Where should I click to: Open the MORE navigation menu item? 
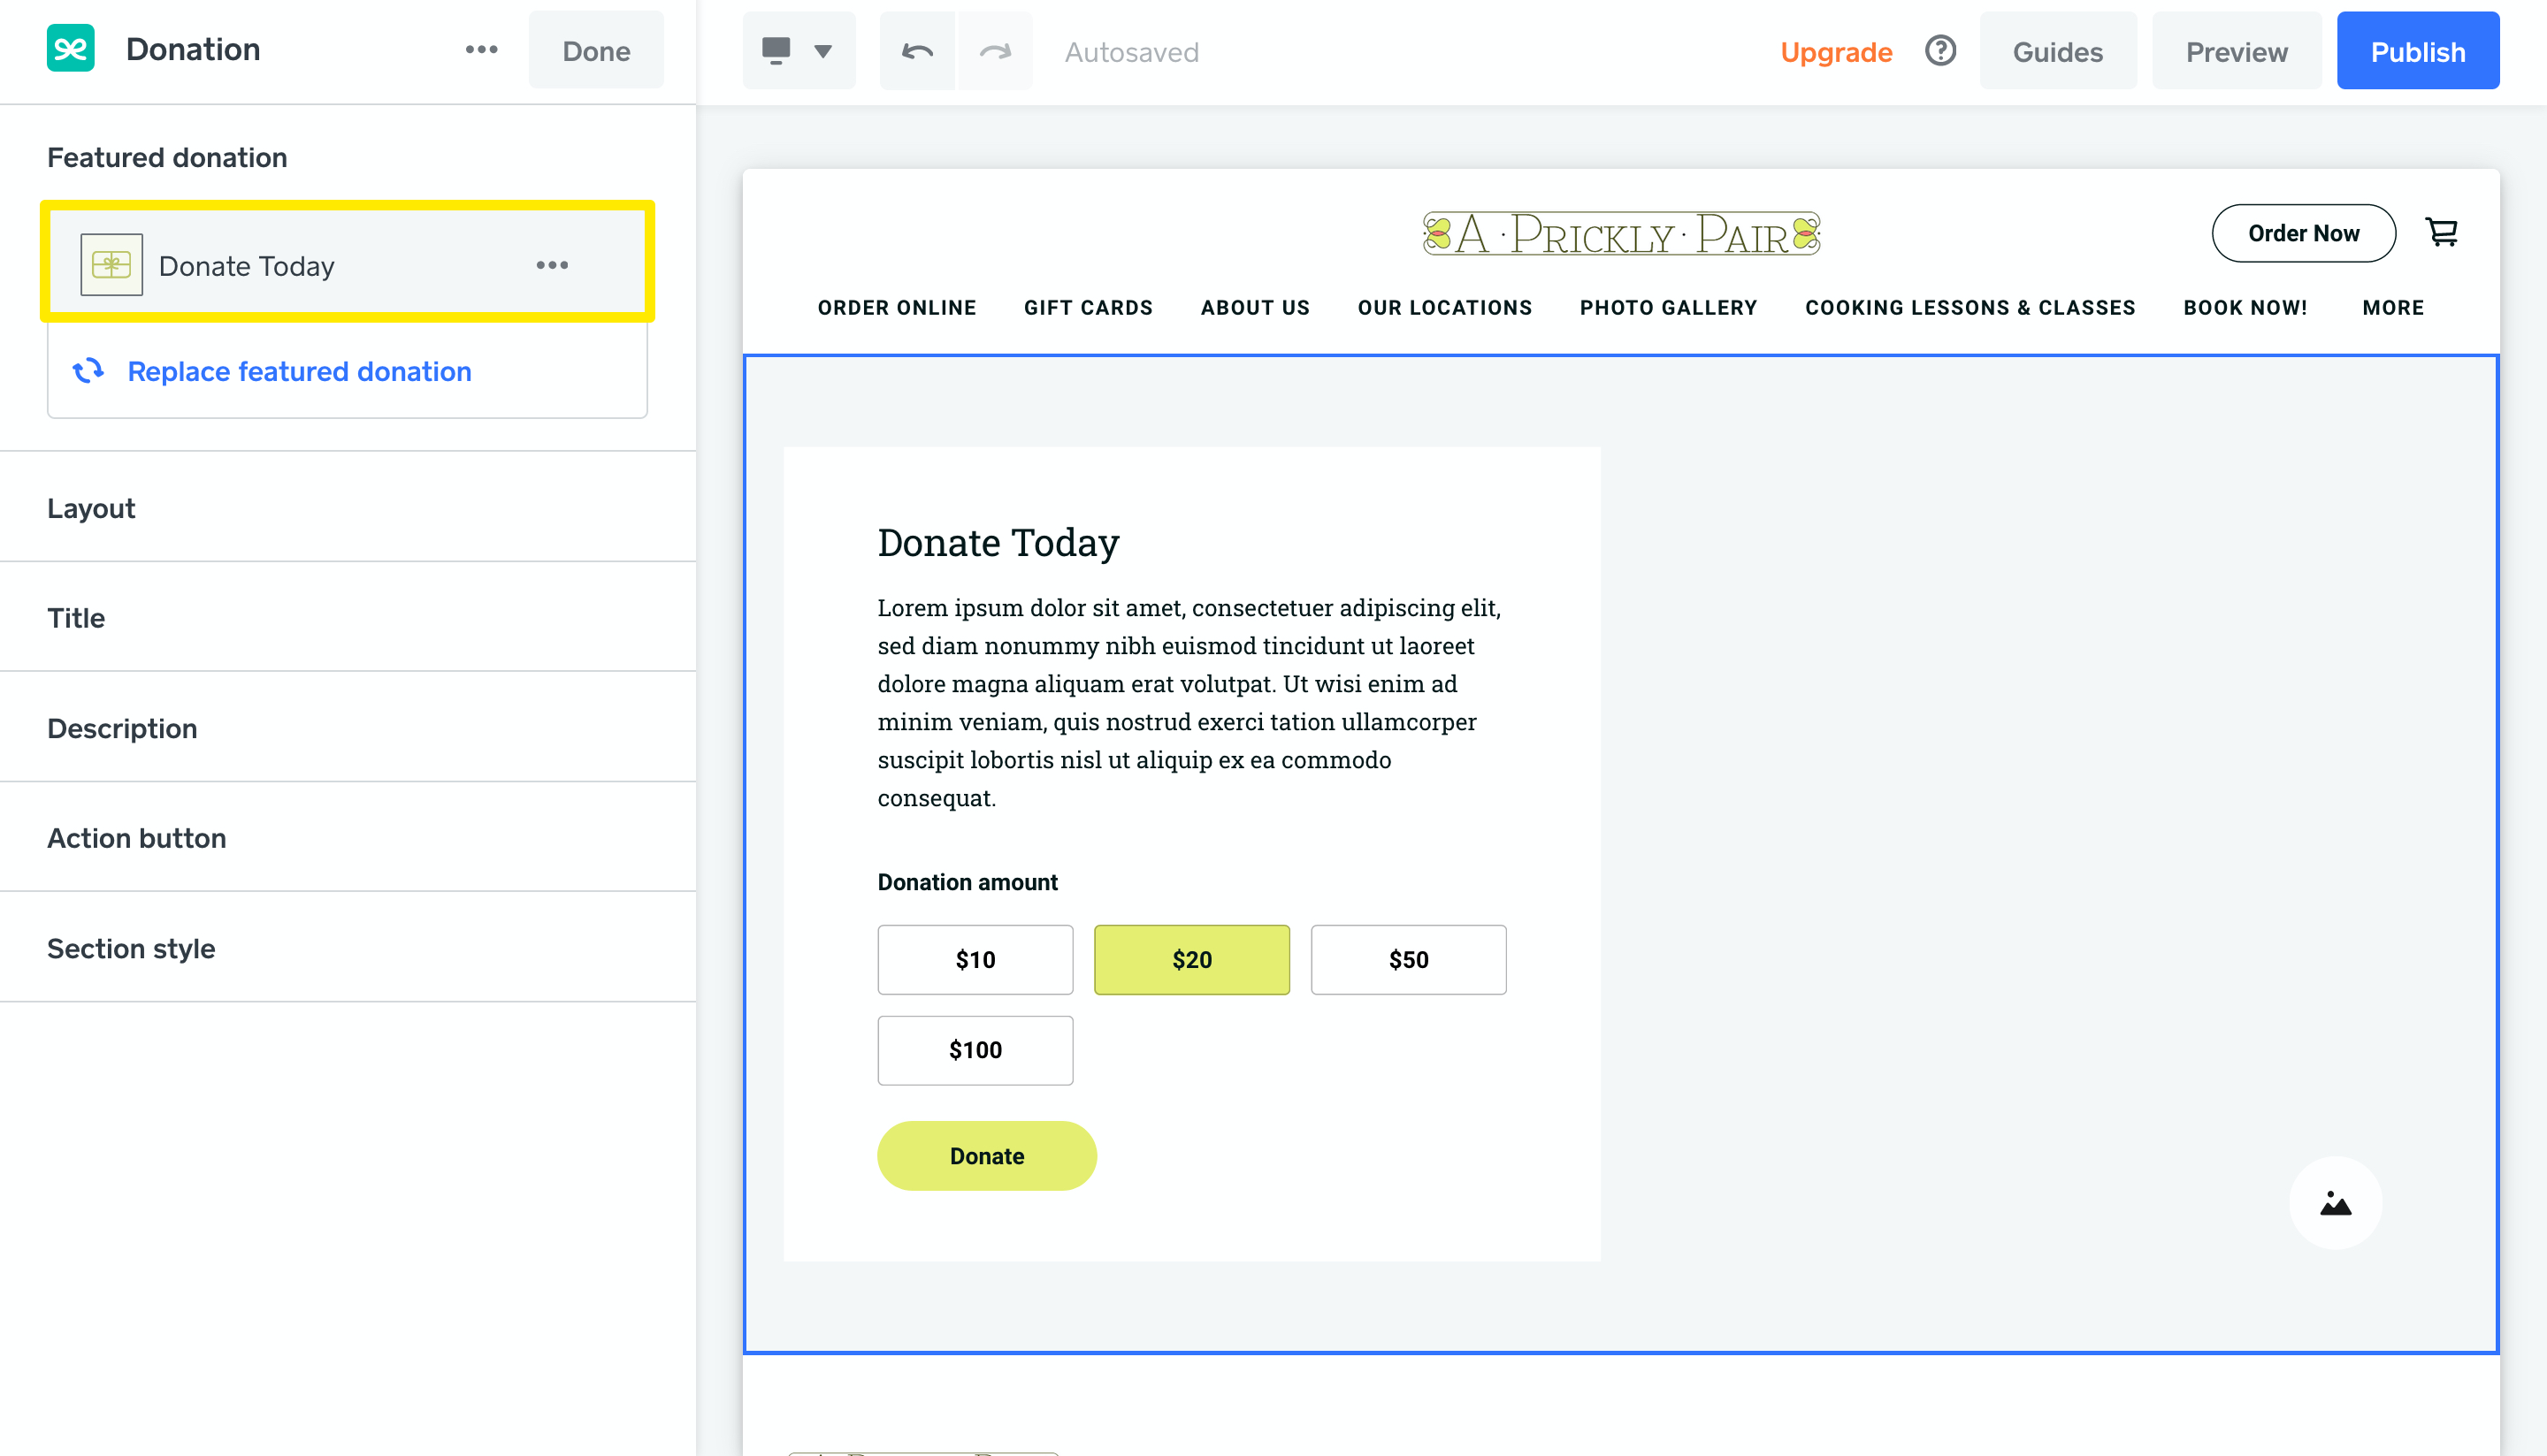point(2392,308)
